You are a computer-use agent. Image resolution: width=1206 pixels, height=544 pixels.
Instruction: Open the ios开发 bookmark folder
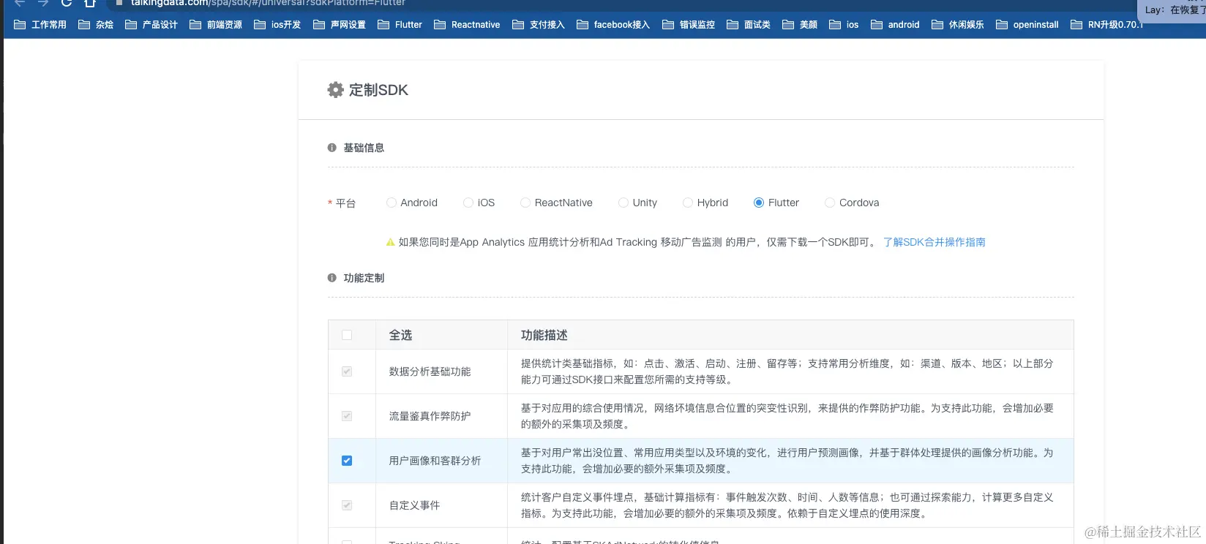[277, 25]
